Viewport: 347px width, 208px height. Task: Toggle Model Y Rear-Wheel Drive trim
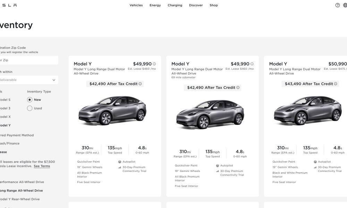(20, 199)
